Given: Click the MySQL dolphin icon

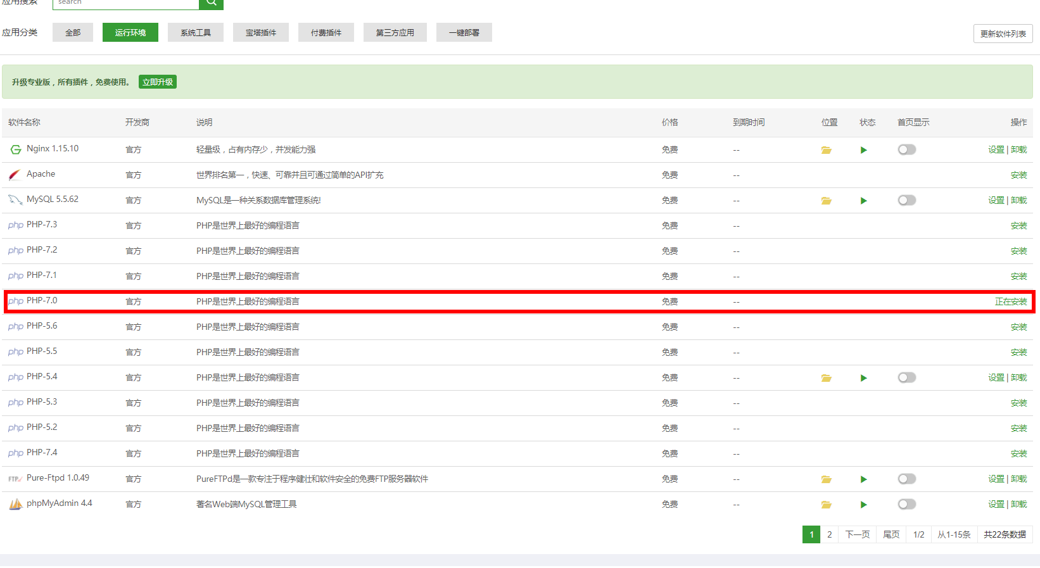Looking at the screenshot, I should (15, 200).
